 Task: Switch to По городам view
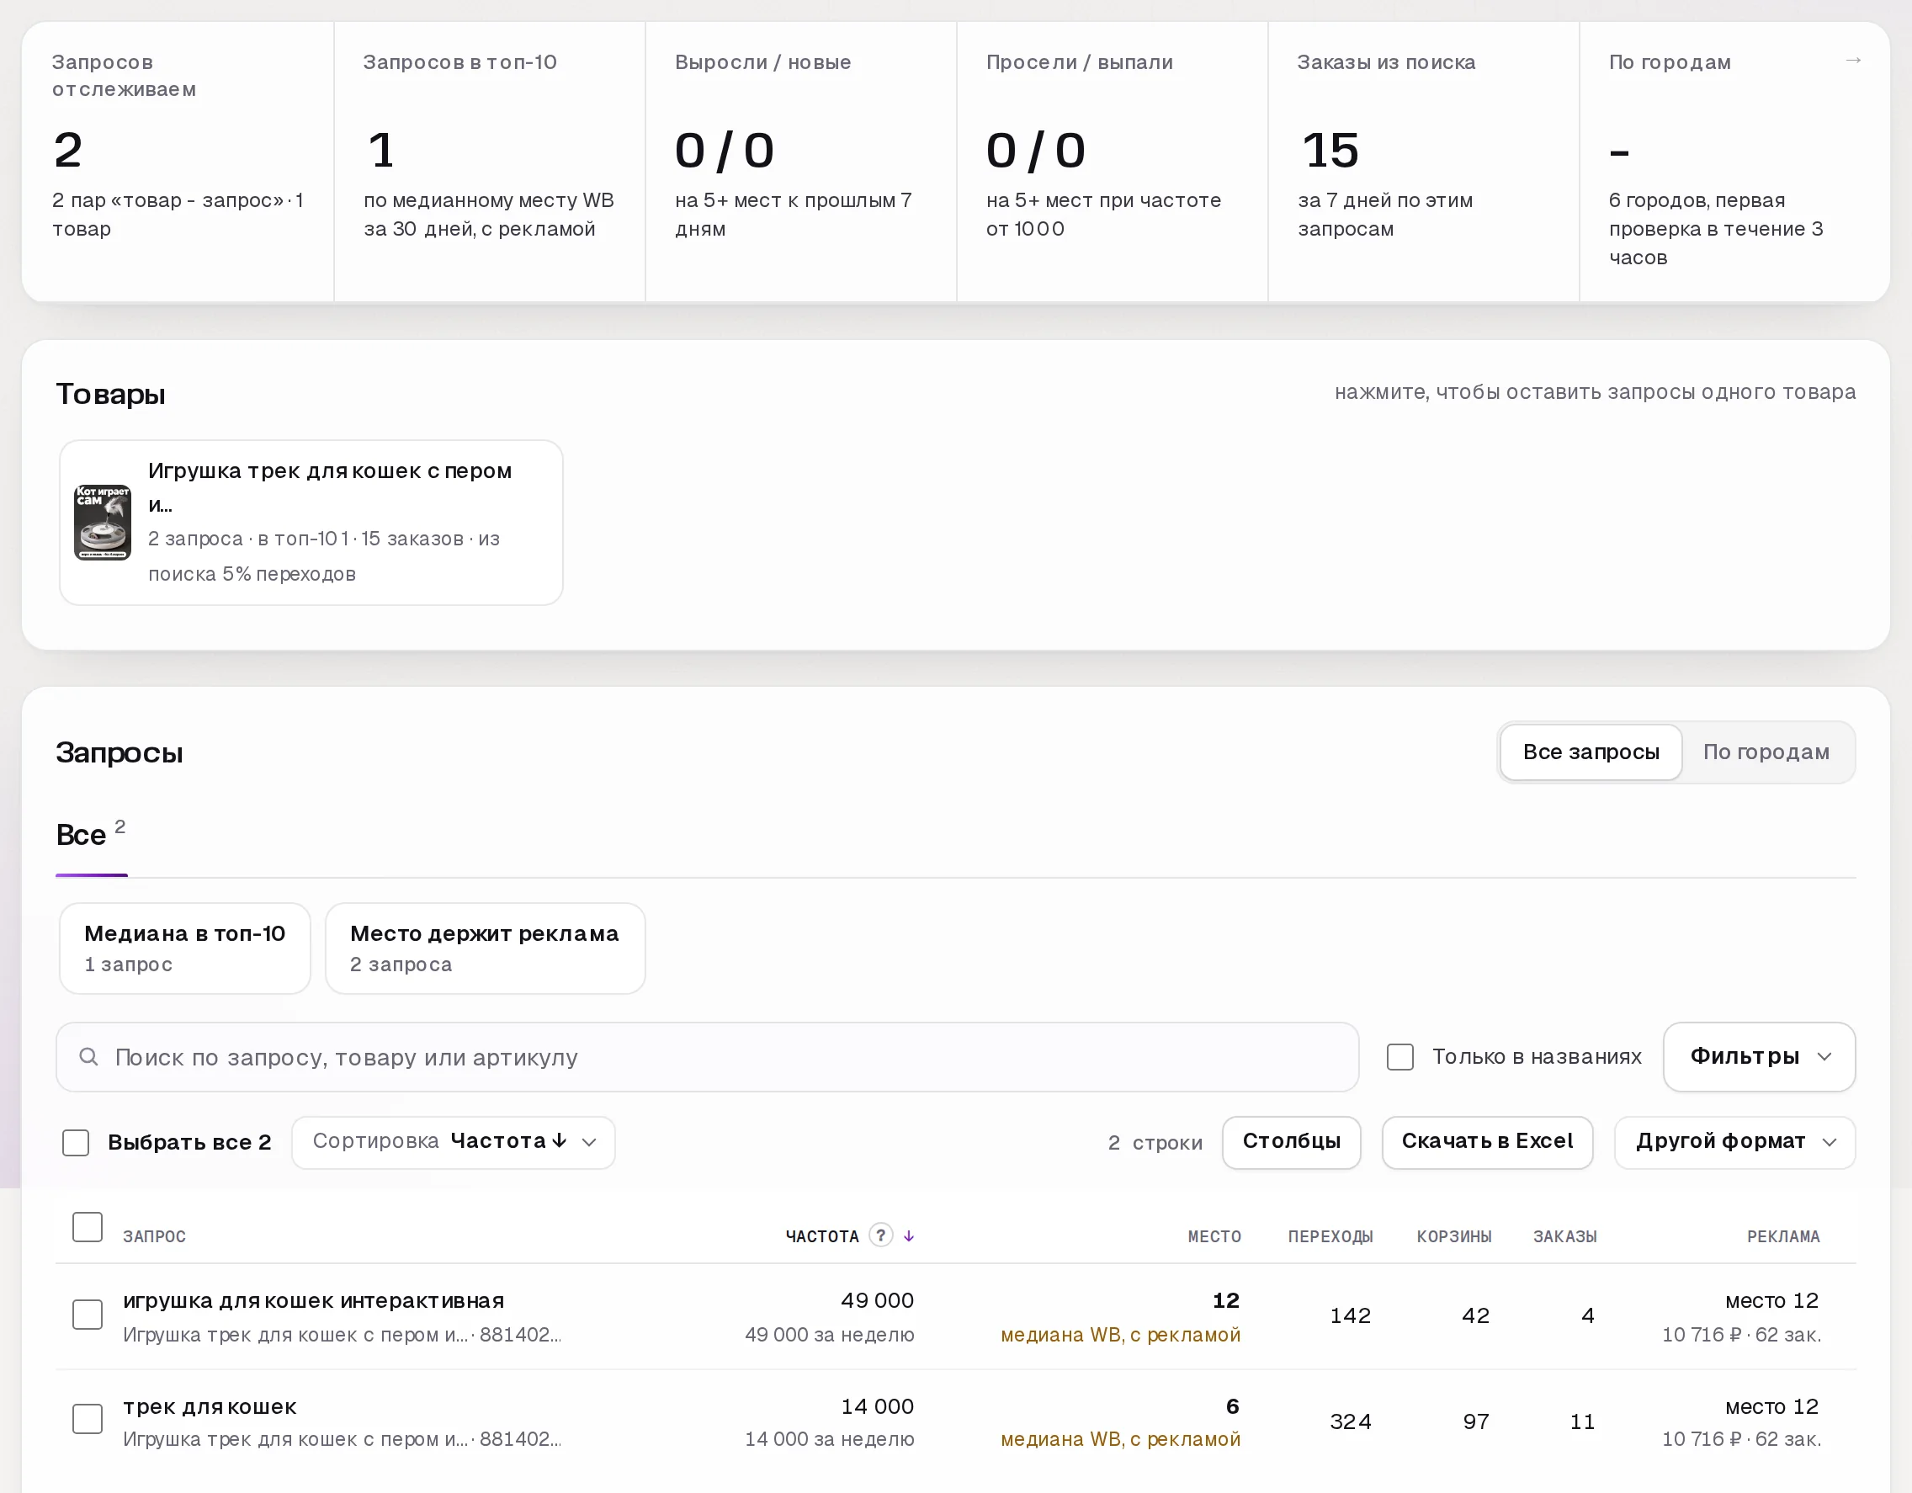tap(1766, 752)
